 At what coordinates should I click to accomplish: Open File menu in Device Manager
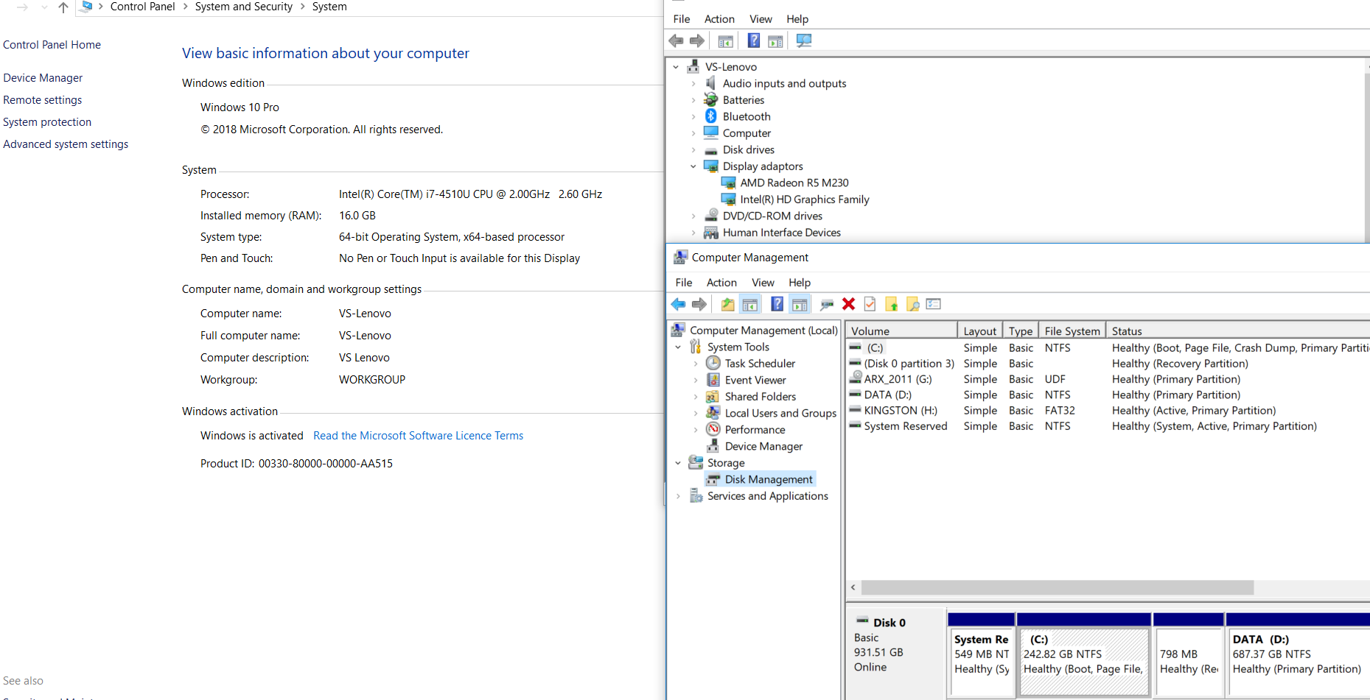682,19
